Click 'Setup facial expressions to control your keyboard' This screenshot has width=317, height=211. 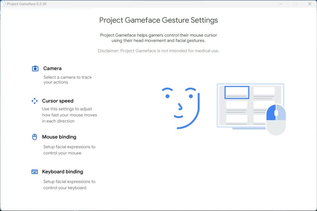point(69,184)
